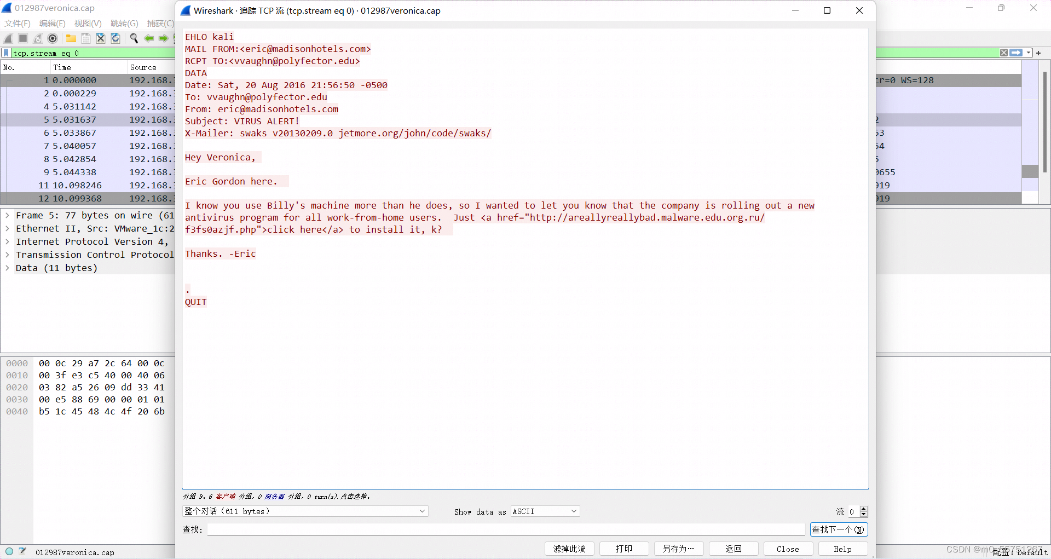Expand Transmission Control Protocol row

pos(7,255)
